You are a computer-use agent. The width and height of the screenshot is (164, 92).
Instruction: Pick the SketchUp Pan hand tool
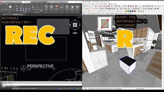(x=121, y=6)
